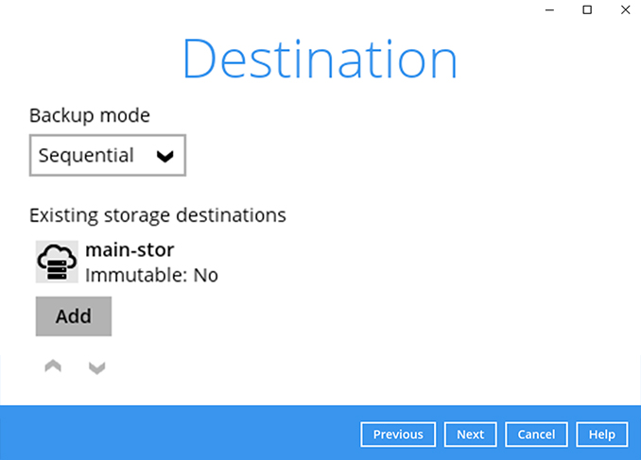The height and width of the screenshot is (460, 641).
Task: Maximize the Destination window
Action: 587,9
